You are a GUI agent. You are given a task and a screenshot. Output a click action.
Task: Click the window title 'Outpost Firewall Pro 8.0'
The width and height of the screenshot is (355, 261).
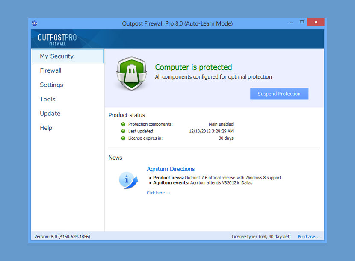177,23
